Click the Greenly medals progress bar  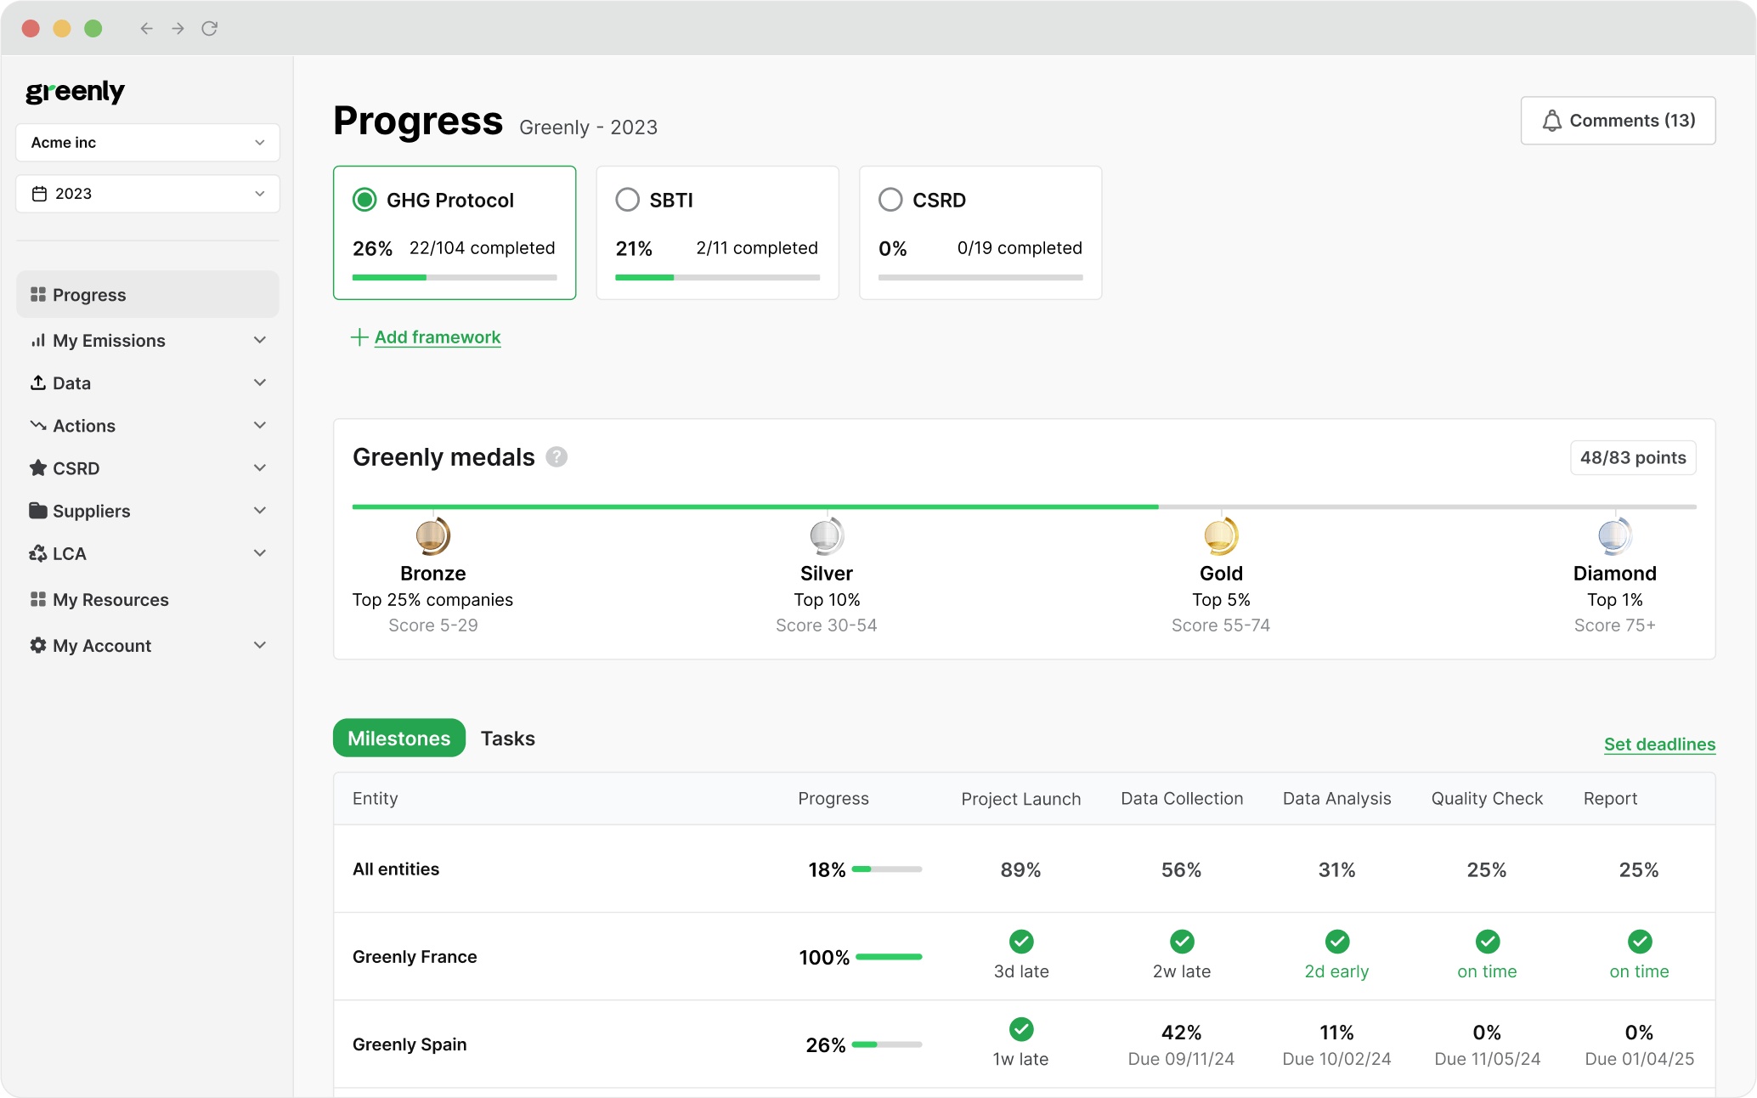pyautogui.click(x=1024, y=507)
